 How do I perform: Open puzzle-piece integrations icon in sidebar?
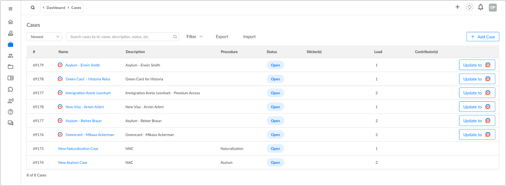[x=10, y=89]
